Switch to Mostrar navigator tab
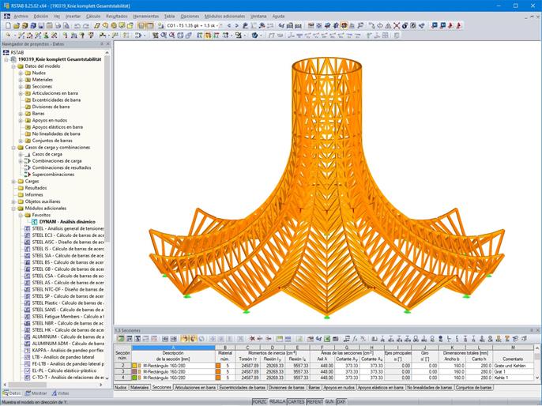The width and height of the screenshot is (542, 406). (x=36, y=393)
